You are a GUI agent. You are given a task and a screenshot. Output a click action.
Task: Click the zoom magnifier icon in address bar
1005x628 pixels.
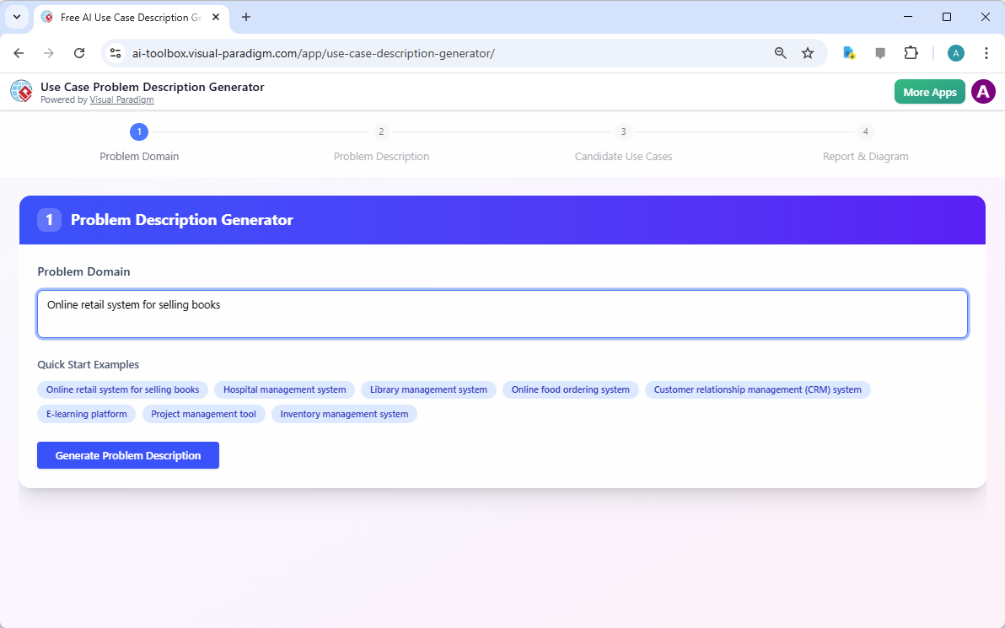tap(780, 52)
